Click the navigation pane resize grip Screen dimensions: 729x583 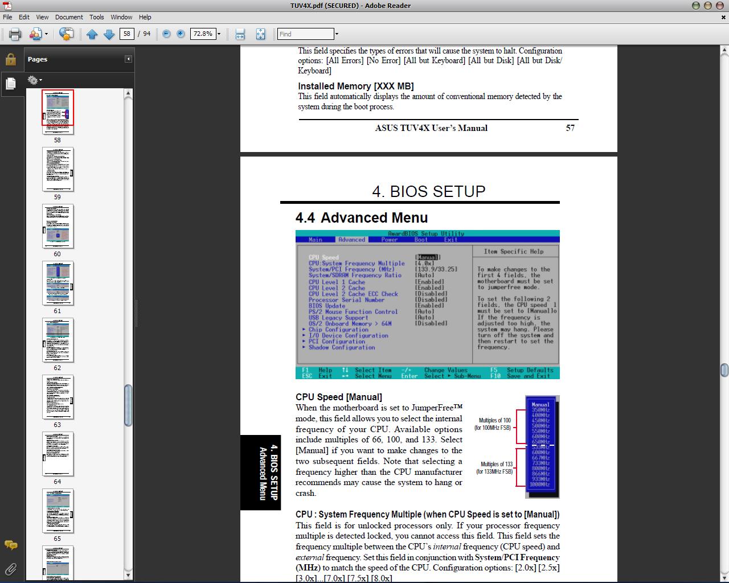coord(136,313)
